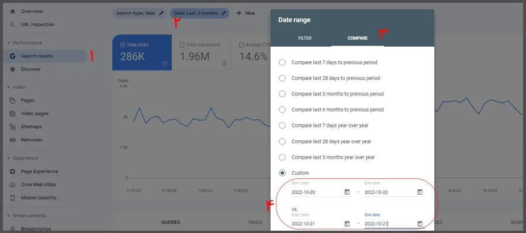Open the QUERIES tab
Screen dimensions: 526x233
coord(170,223)
